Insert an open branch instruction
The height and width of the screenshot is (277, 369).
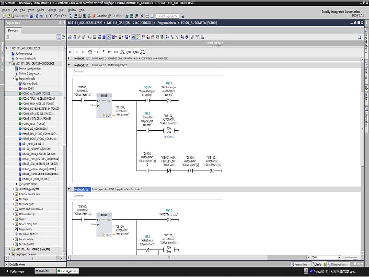tap(96, 52)
